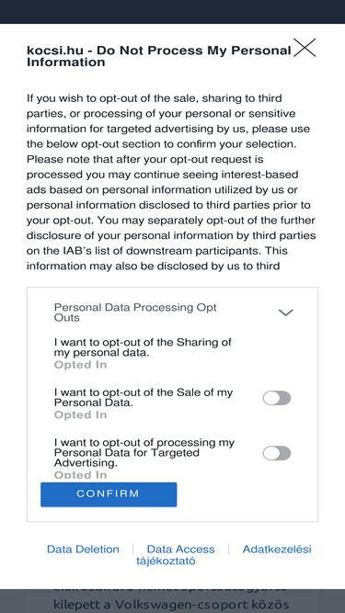
Task: Click the Volkswagen-csoport article text behind dialog
Action: tap(170, 604)
